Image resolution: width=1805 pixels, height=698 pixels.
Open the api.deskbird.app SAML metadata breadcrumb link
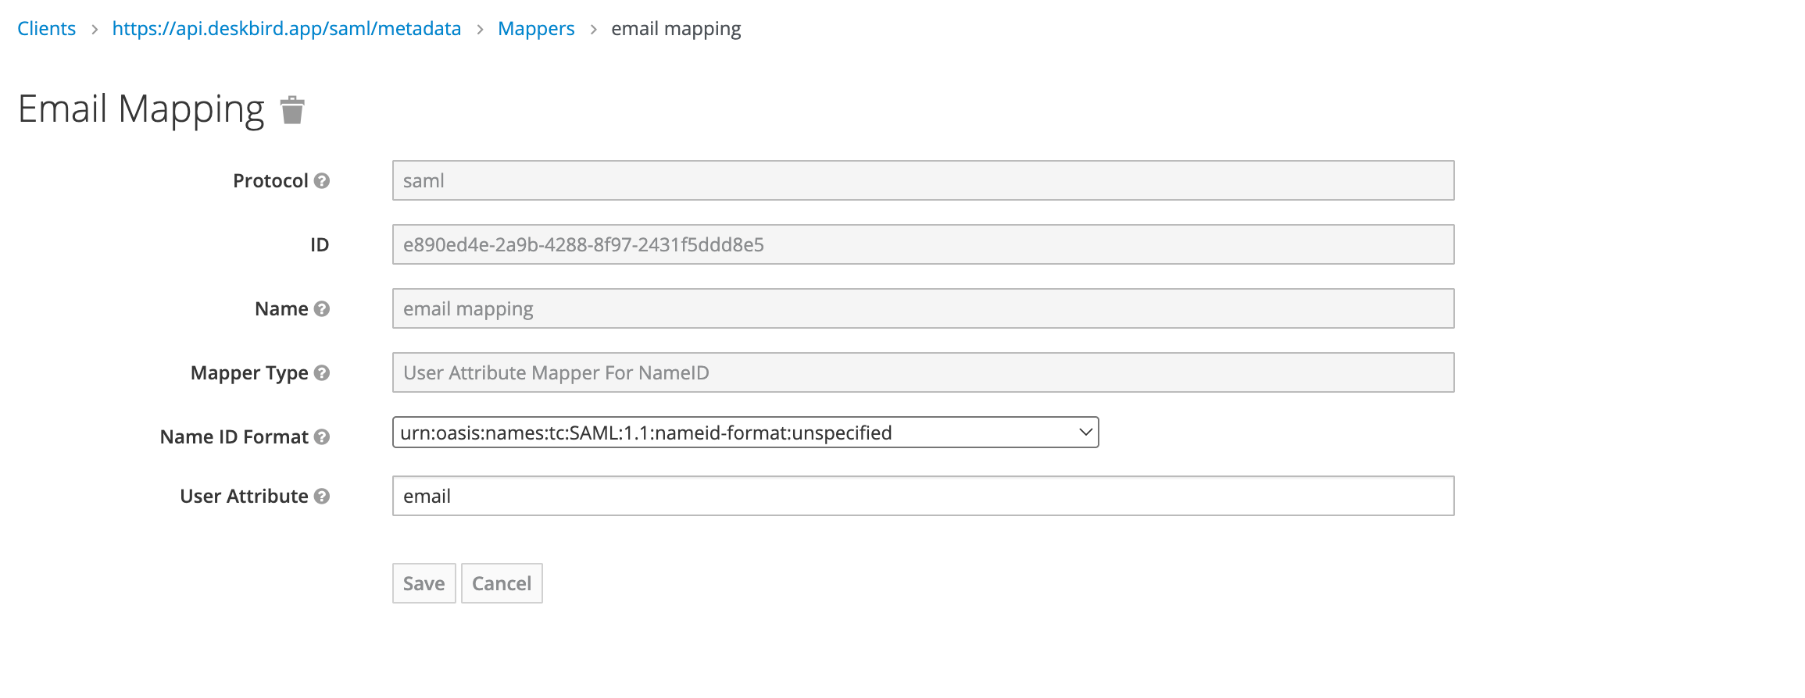287,29
